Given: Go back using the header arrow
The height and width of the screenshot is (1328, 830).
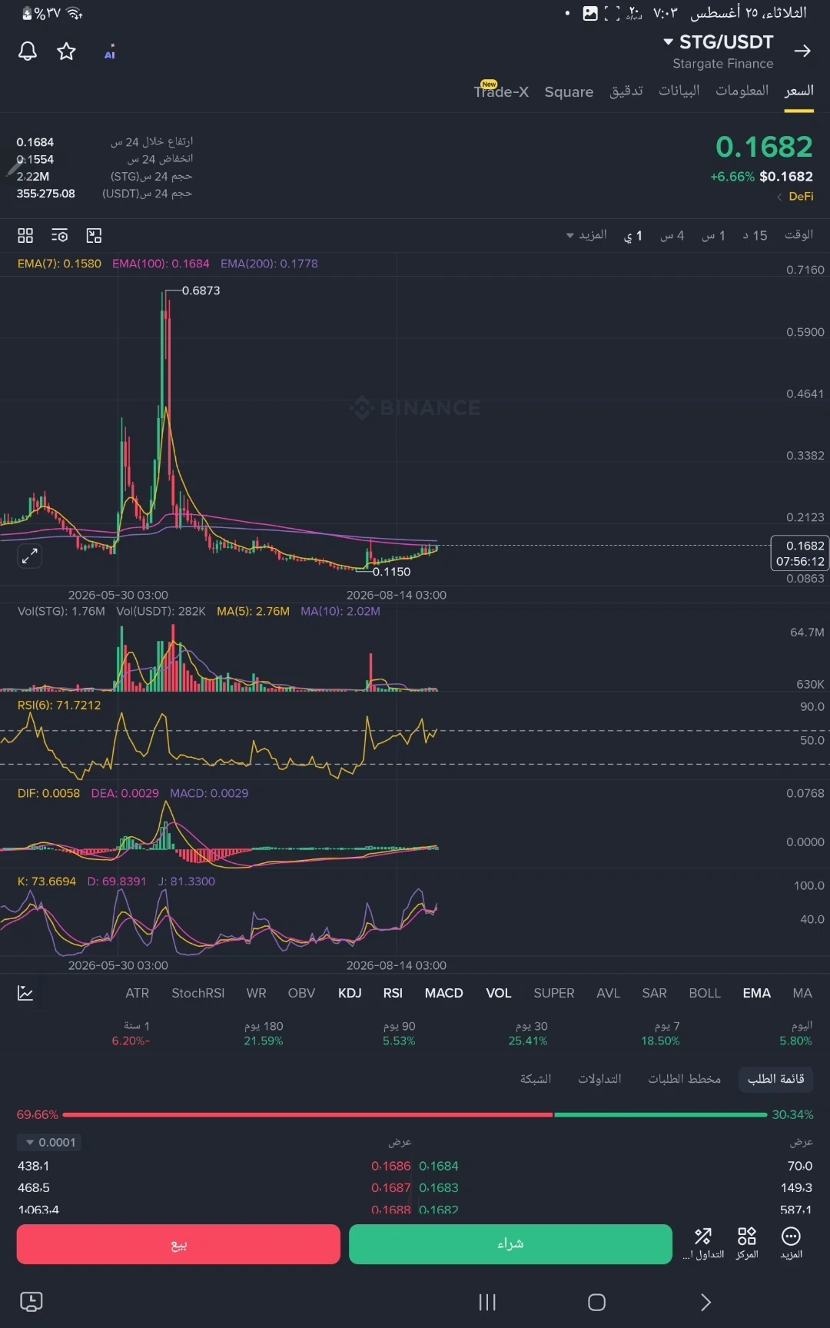Looking at the screenshot, I should pyautogui.click(x=802, y=51).
